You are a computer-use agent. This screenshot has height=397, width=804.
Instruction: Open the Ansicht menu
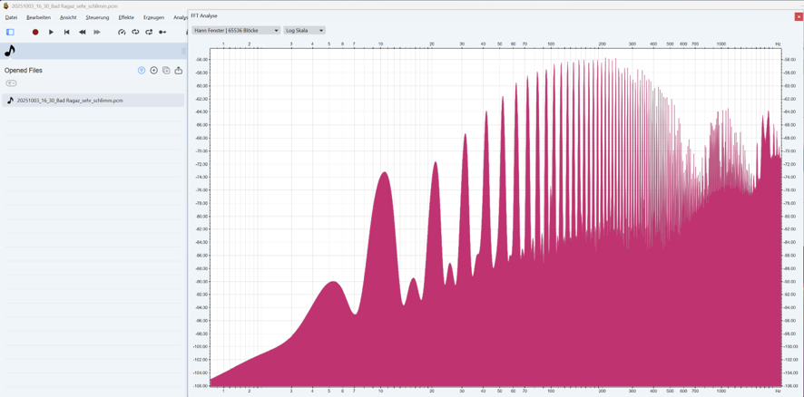coord(68,17)
